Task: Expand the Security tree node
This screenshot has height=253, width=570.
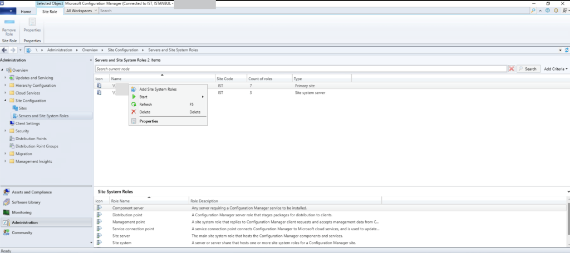Action: [x=5, y=131]
